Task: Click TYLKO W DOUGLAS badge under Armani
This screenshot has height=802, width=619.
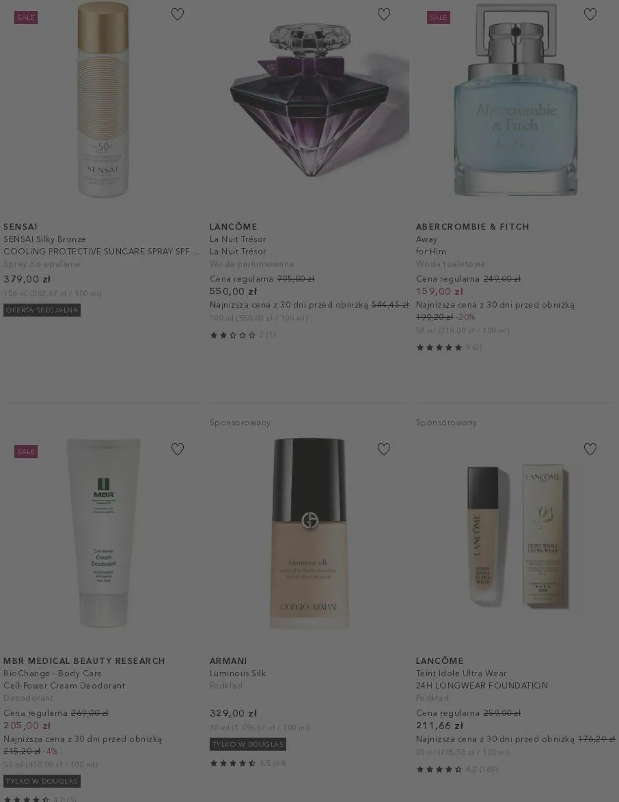Action: 248,744
